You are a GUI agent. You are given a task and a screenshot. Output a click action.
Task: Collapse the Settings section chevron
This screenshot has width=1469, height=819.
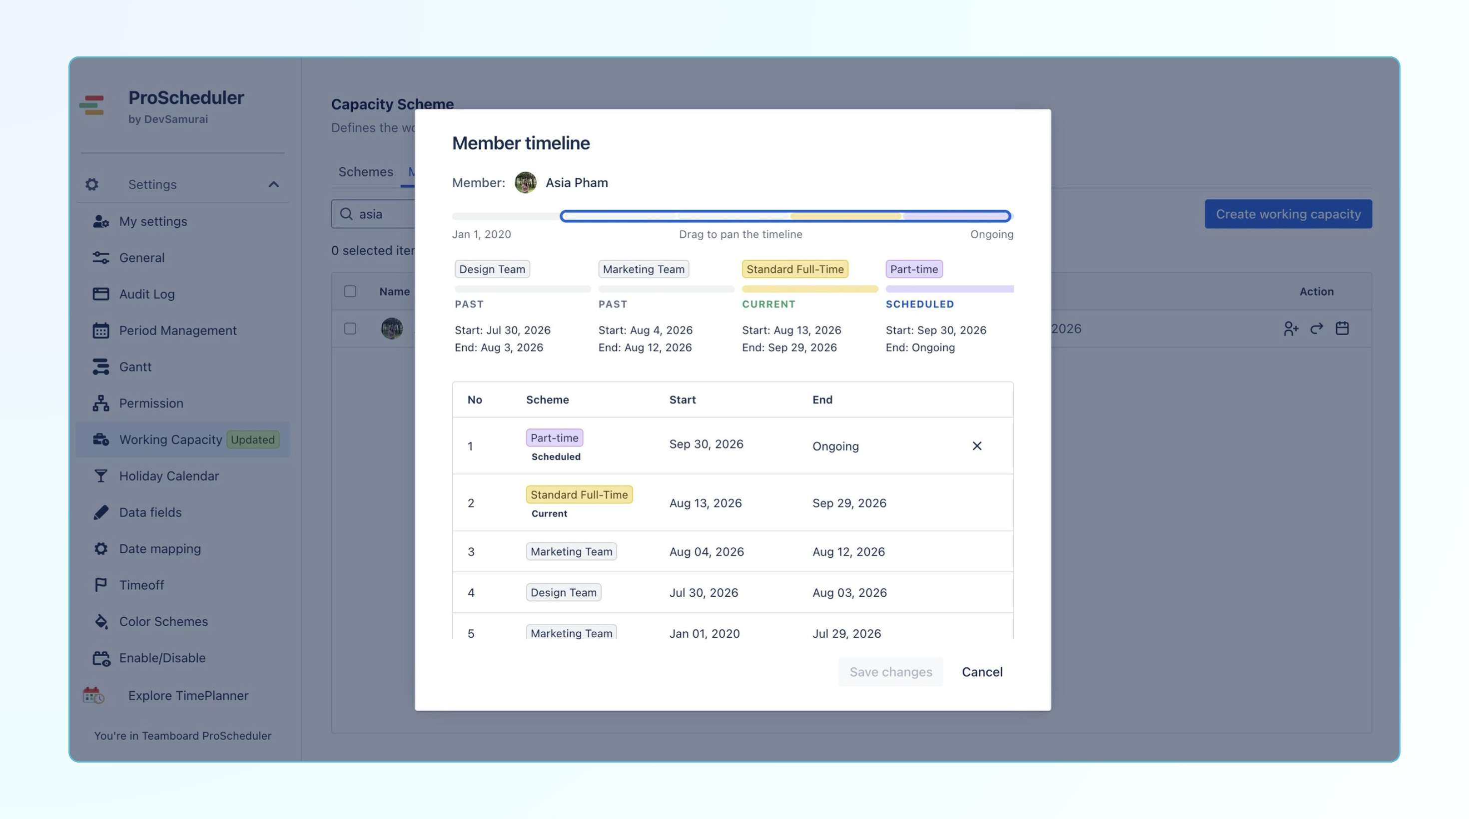pyautogui.click(x=274, y=184)
